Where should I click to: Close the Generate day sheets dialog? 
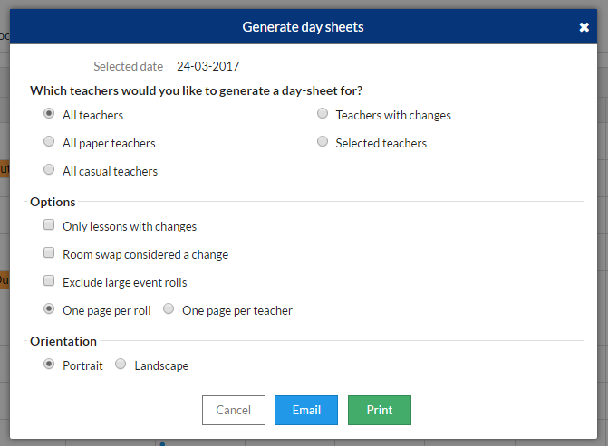(x=584, y=27)
